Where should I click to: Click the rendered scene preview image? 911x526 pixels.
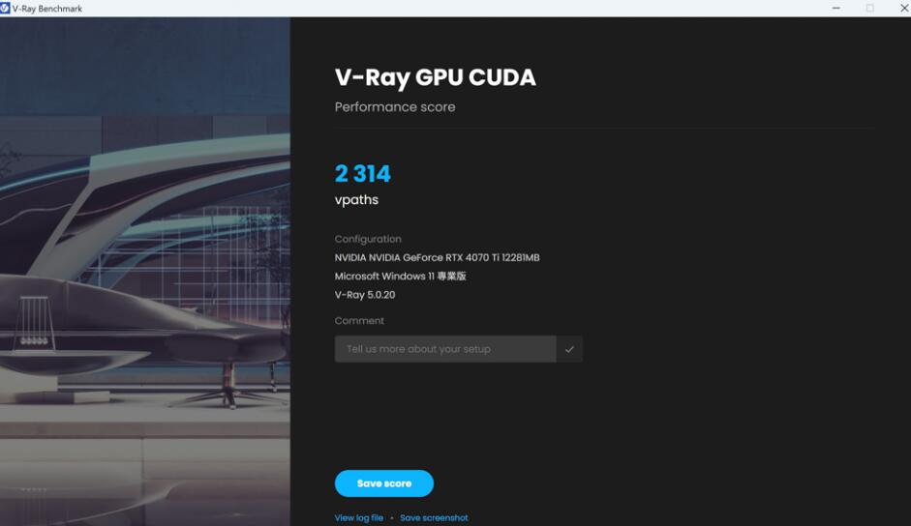click(x=145, y=271)
